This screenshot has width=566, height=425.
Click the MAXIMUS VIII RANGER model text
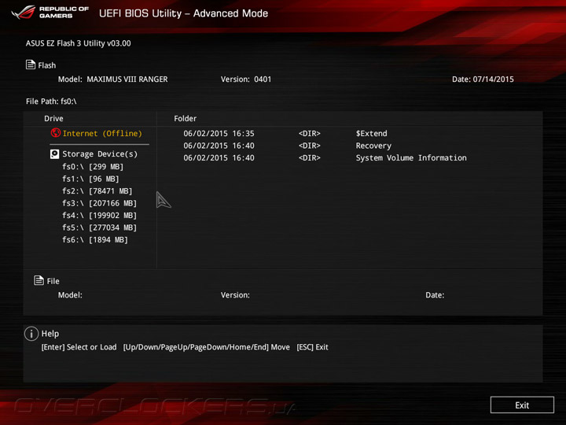point(127,79)
